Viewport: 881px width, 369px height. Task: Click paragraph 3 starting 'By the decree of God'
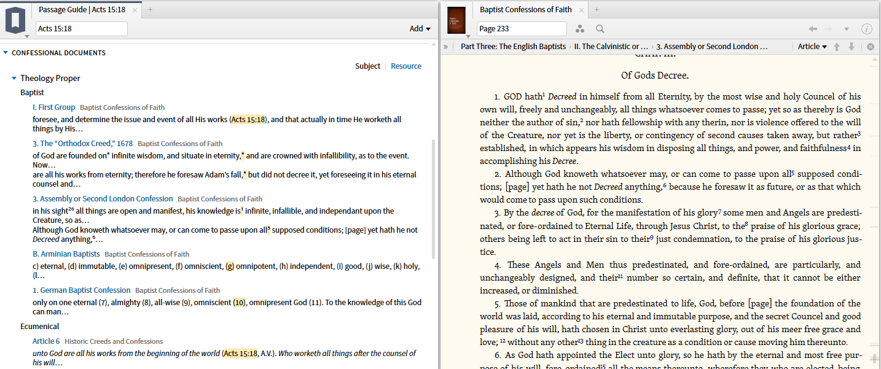pyautogui.click(x=670, y=232)
